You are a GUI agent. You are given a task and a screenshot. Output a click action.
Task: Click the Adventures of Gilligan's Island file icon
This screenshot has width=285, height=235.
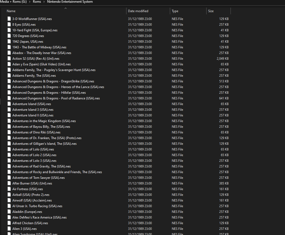(x=9, y=144)
